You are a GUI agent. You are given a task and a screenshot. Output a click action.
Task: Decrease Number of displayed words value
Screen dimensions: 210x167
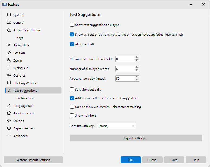(x=137, y=70)
